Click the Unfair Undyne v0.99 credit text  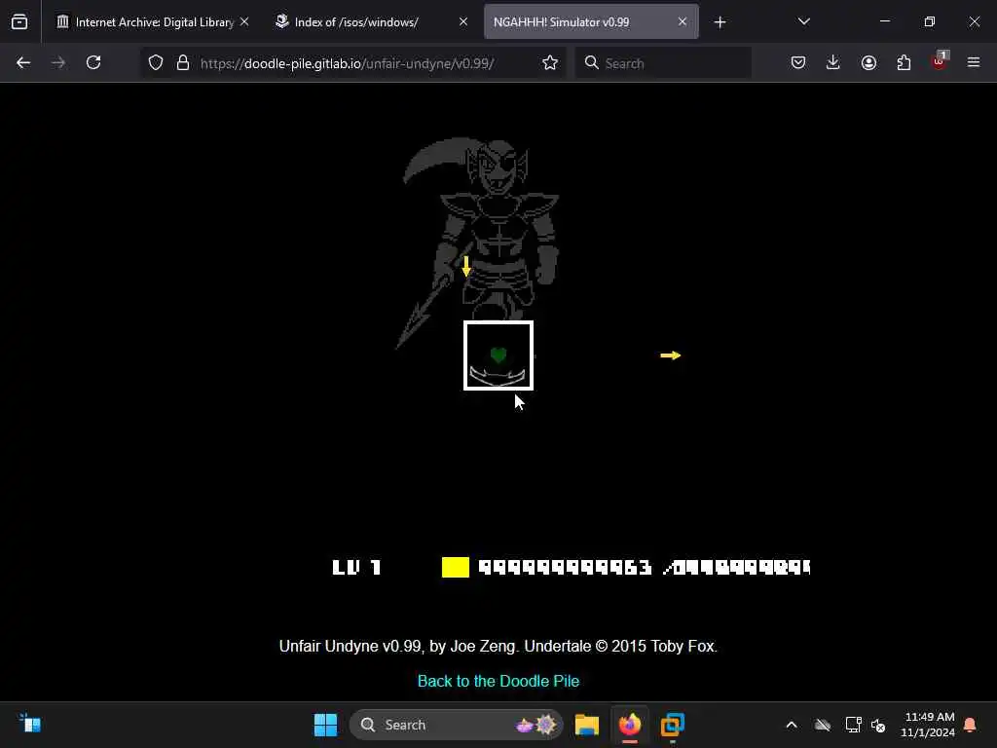click(x=498, y=647)
